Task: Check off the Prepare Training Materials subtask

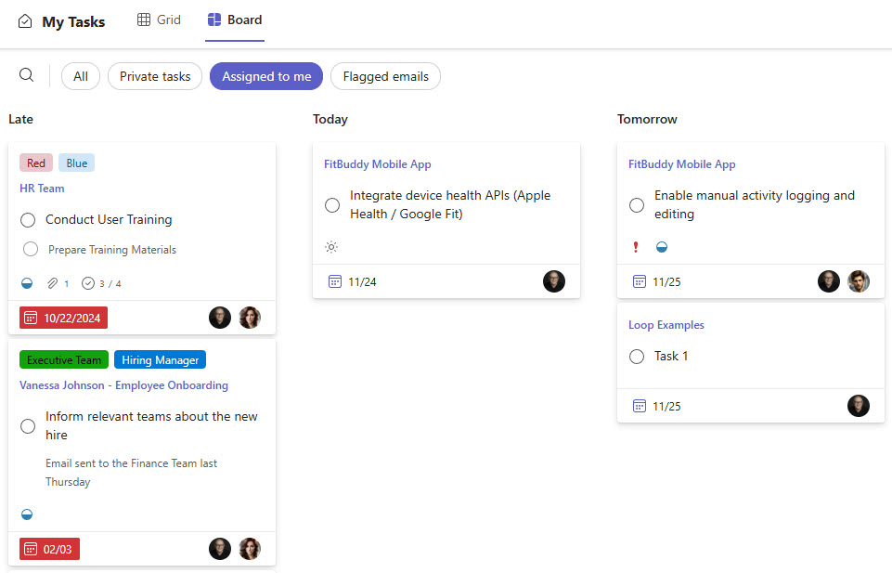Action: coord(31,249)
